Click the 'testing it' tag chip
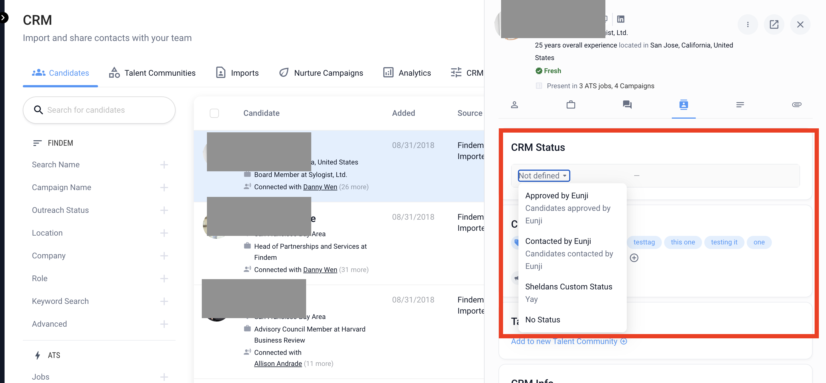Screen dimensions: 826x383 (724, 242)
